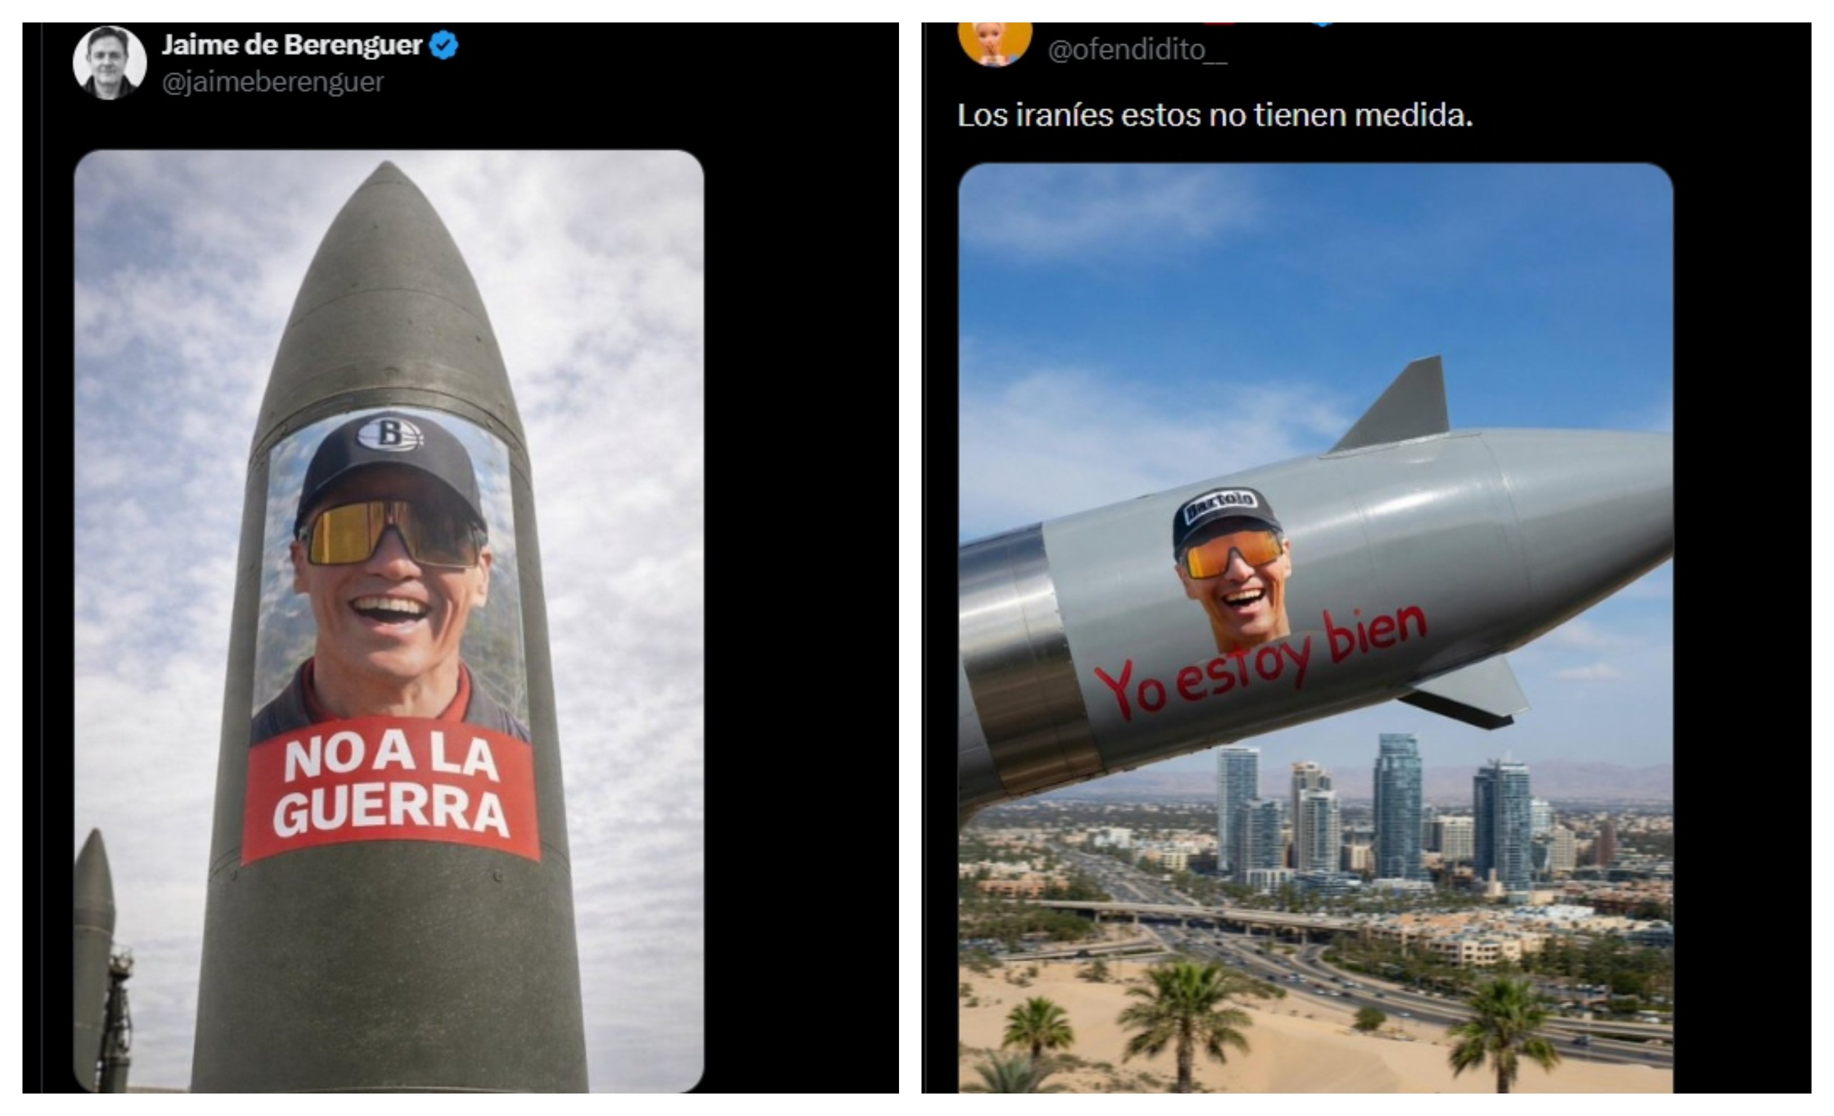Image resolution: width=1834 pixels, height=1116 pixels.
Task: Click the small background missile beside the large one
Action: pos(96,960)
